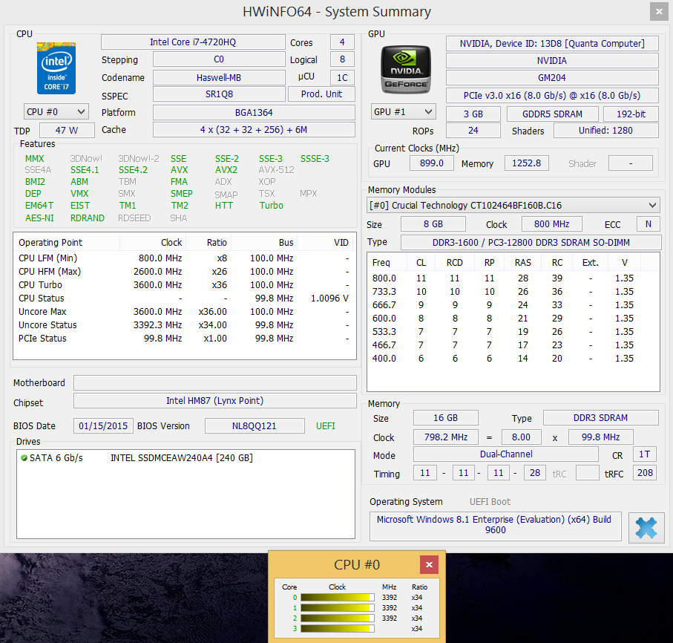673x643 pixels.
Task: Click the empty Motherboard field
Action: tap(215, 382)
